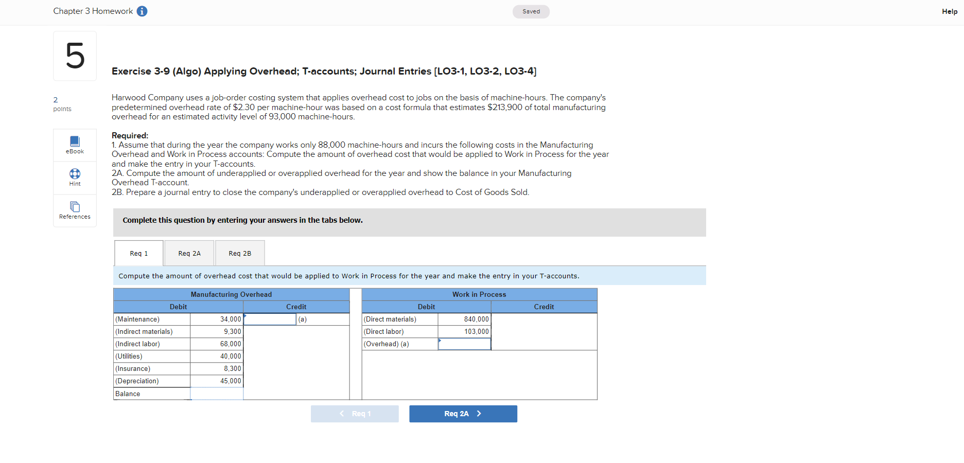Select the Req 1 tab
This screenshot has height=463, width=964.
tap(138, 253)
